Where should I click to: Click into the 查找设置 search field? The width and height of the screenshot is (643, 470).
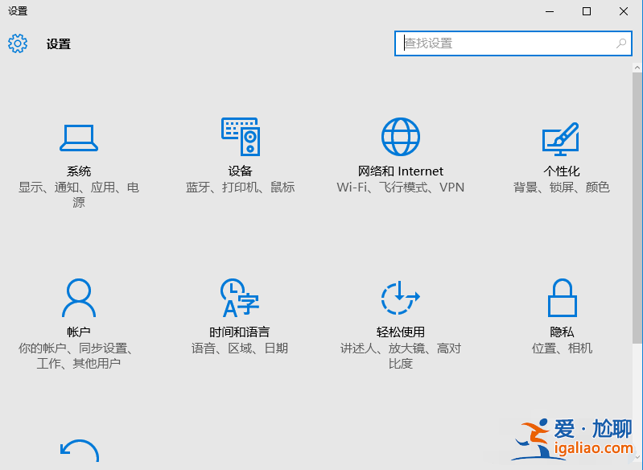point(513,43)
